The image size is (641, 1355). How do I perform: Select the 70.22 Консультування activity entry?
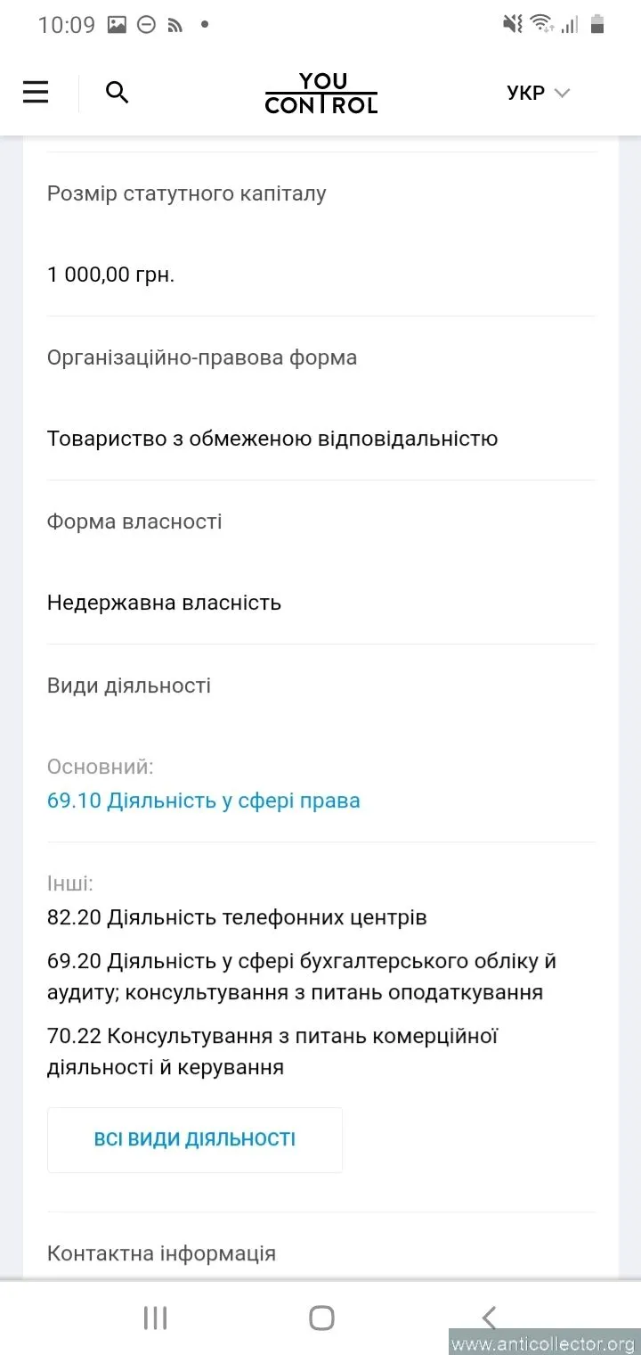(x=272, y=1051)
